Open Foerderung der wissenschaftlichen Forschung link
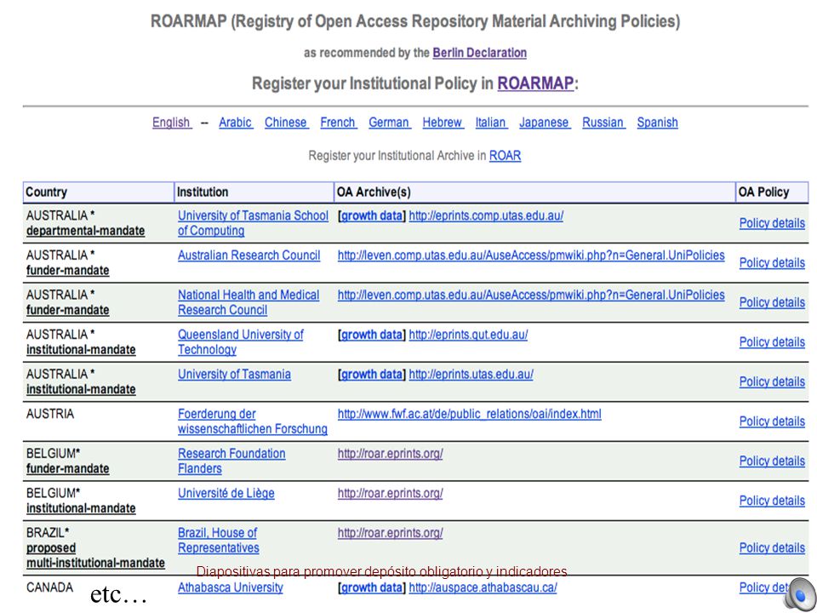The height and width of the screenshot is (613, 817). point(253,421)
